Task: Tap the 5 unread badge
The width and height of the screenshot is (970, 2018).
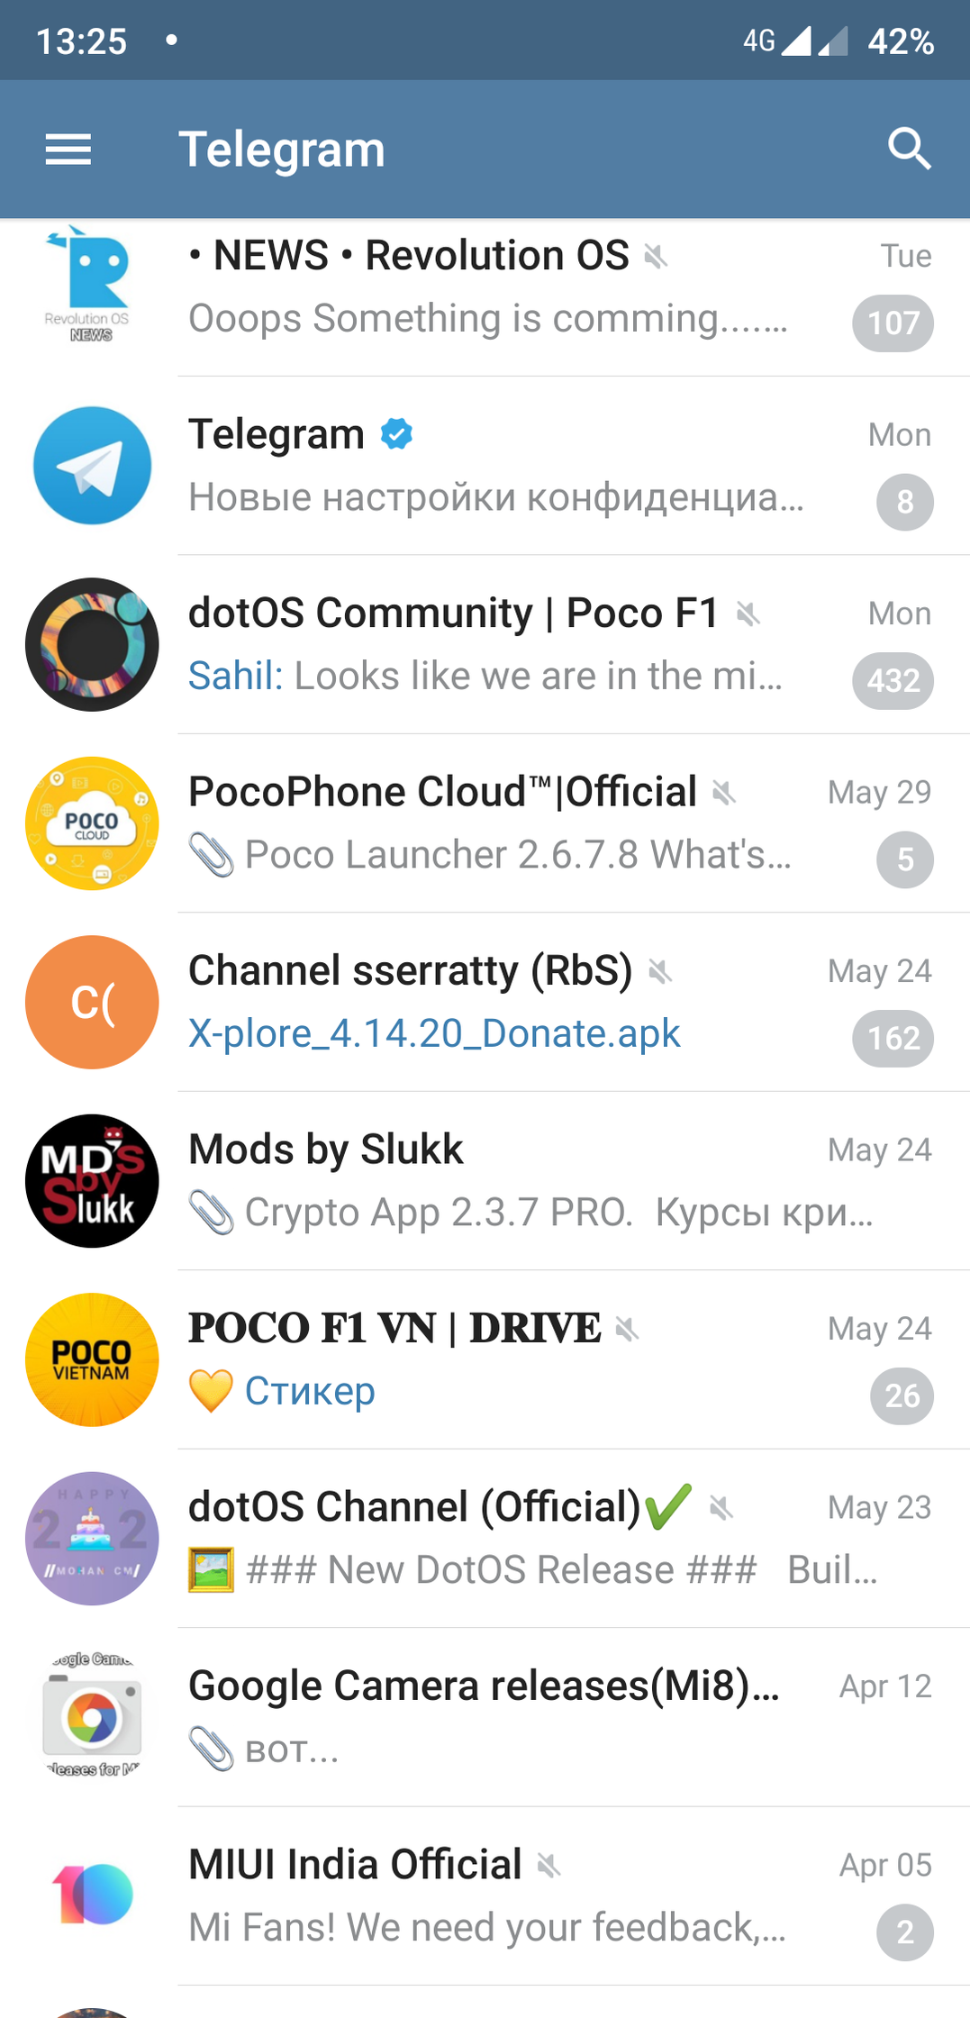Action: click(905, 859)
